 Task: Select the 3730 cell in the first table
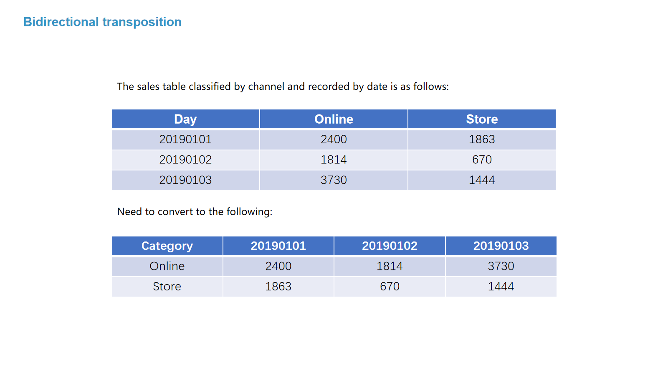point(334,180)
